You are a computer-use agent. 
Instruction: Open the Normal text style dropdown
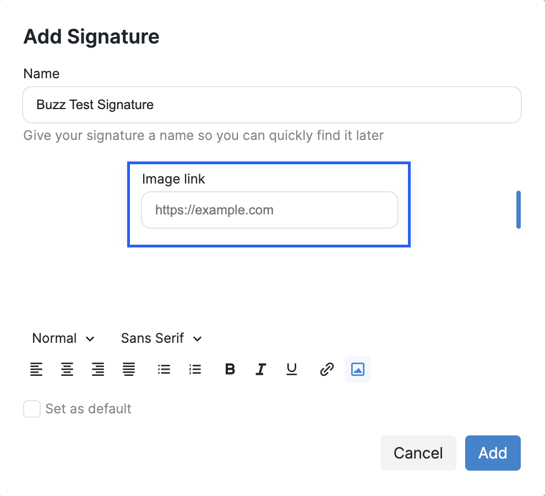coord(63,338)
